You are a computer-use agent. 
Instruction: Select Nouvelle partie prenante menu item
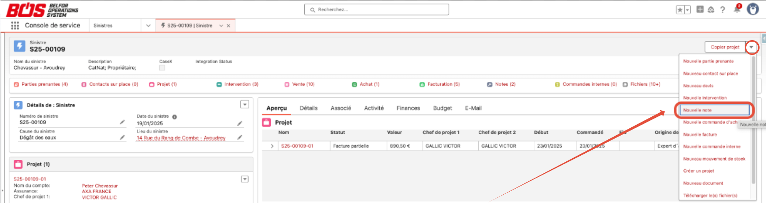[708, 61]
